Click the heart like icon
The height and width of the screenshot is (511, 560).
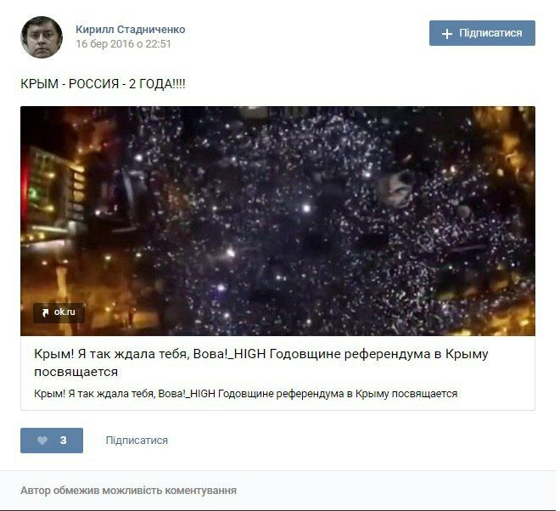[x=42, y=441]
